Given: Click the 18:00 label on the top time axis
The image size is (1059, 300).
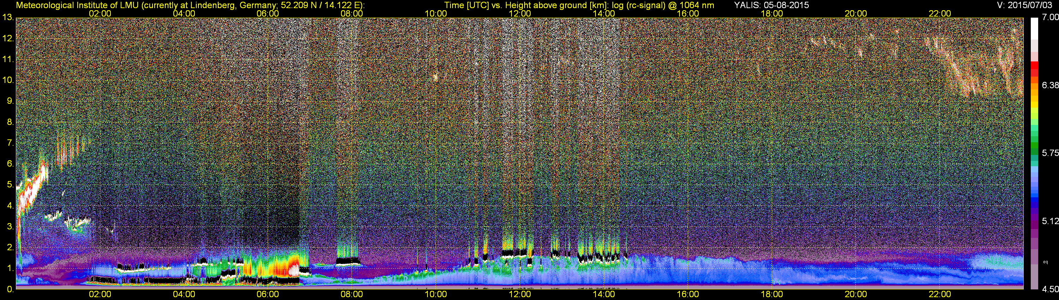Looking at the screenshot, I should point(772,13).
